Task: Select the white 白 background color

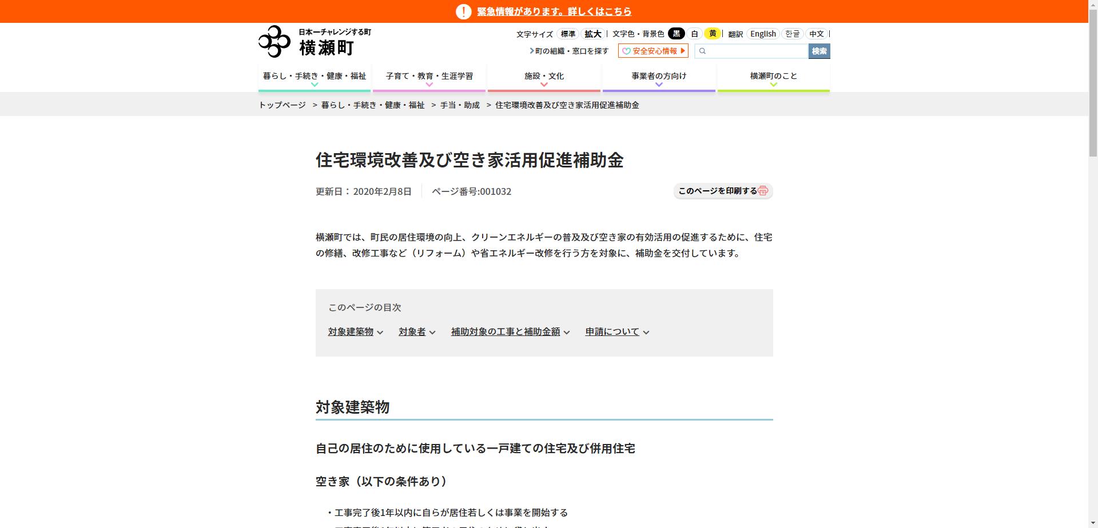Action: pyautogui.click(x=694, y=34)
